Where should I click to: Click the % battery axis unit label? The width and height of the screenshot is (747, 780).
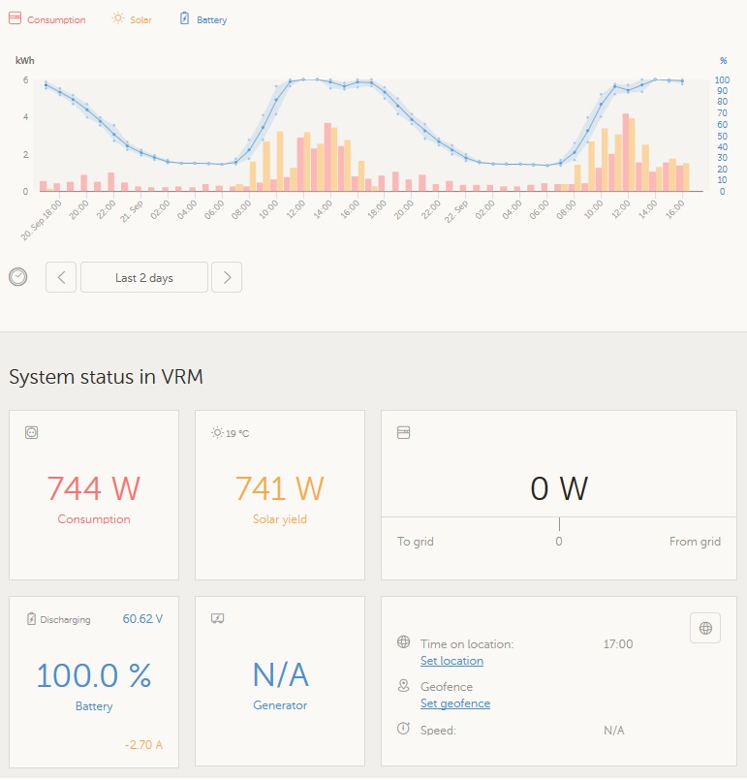point(723,60)
